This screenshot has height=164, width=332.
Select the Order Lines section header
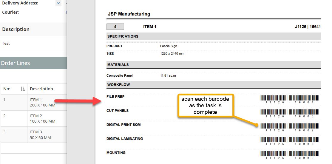click(33, 63)
